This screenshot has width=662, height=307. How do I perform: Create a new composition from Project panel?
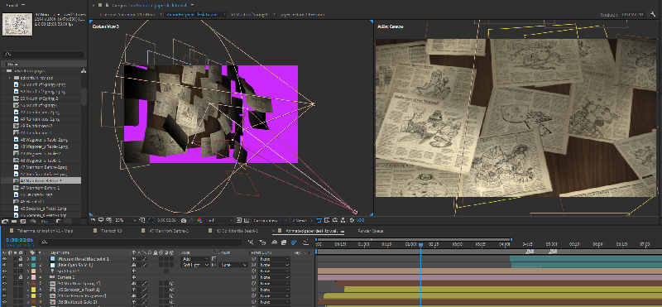23,221
